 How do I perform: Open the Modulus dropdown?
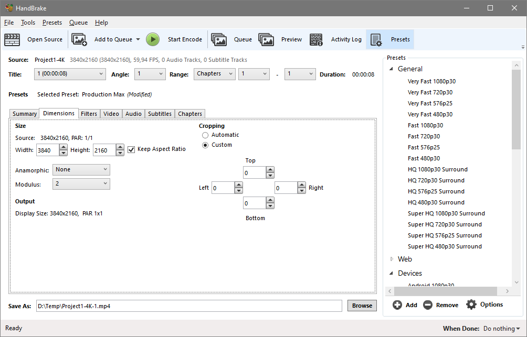coord(81,184)
